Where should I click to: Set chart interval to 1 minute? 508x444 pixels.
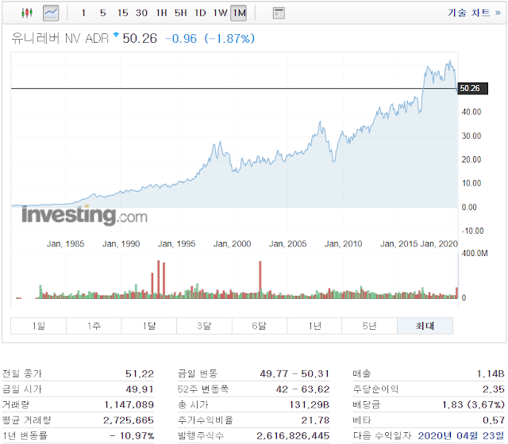[83, 13]
